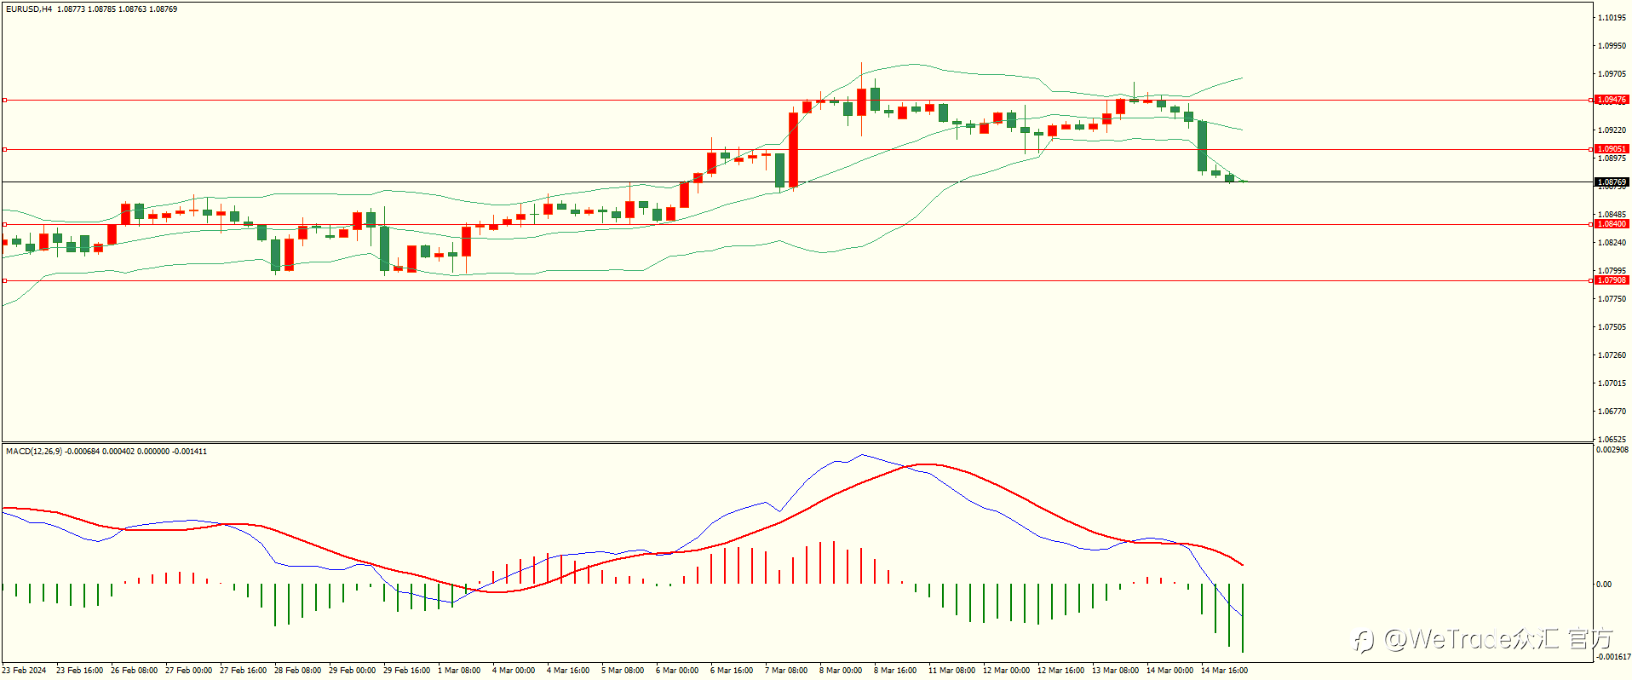The height and width of the screenshot is (680, 1632).
Task: Click the 1.09705 price scale value
Action: (1612, 74)
